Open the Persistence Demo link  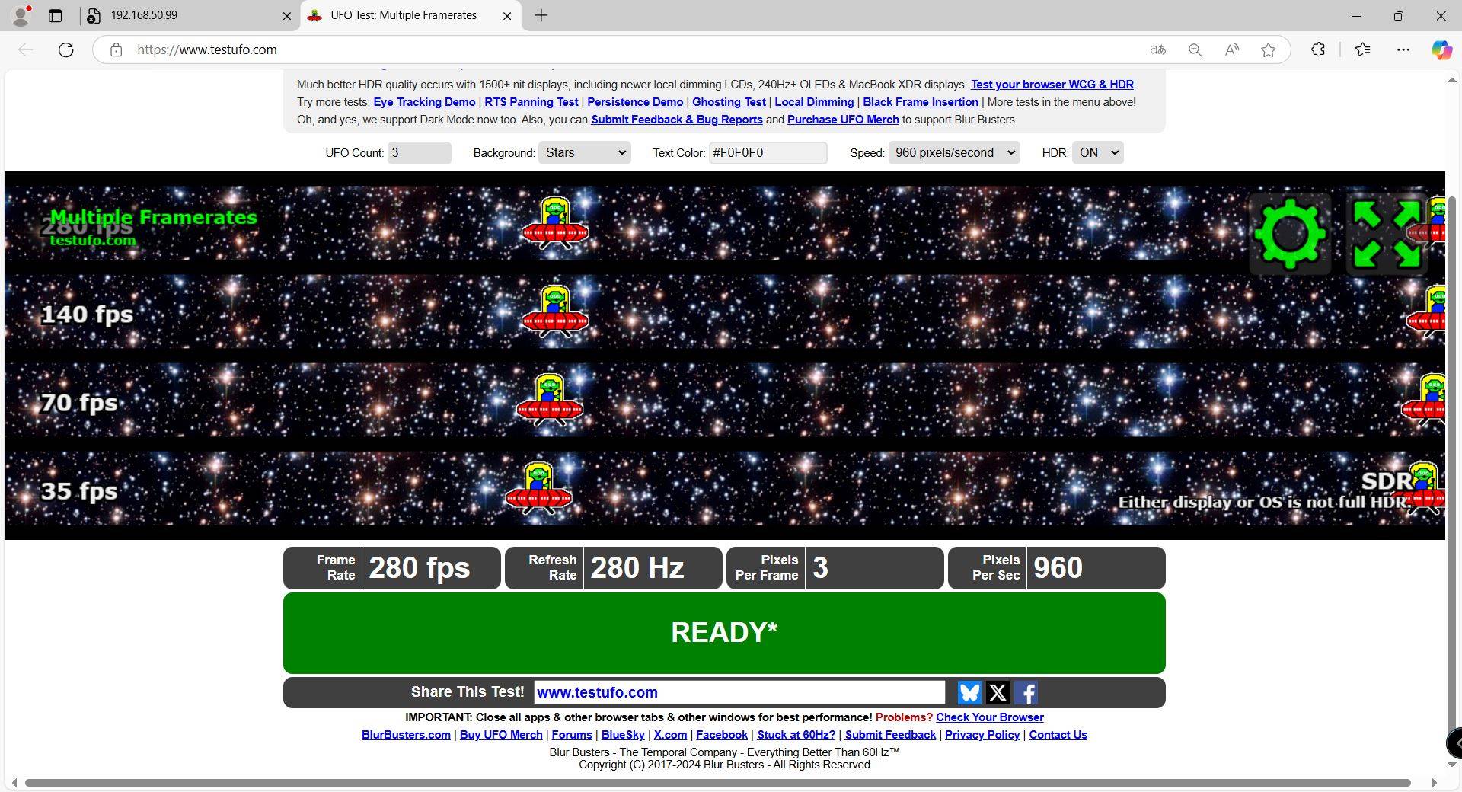pos(635,102)
